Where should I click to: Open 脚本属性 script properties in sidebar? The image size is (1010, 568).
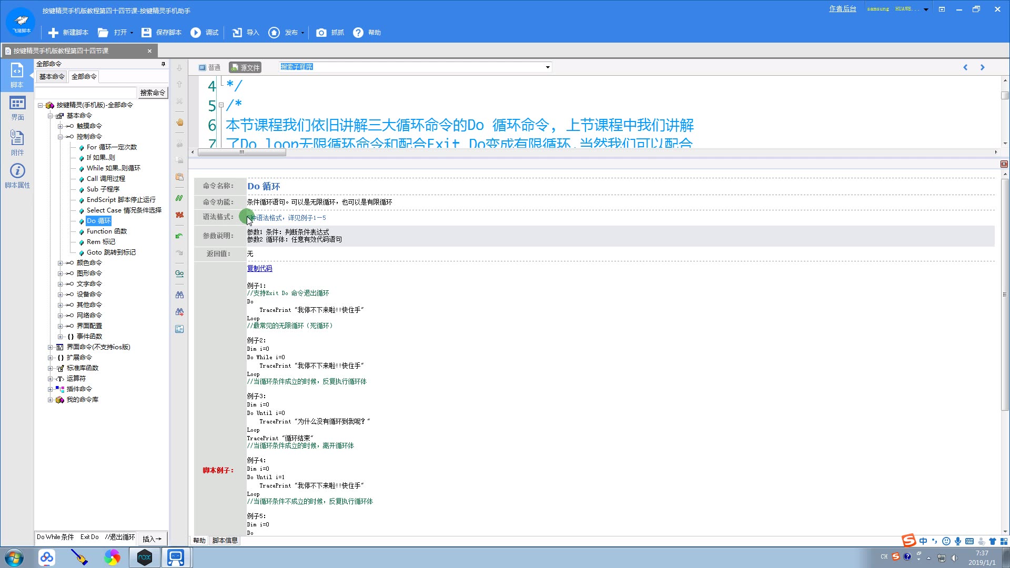(17, 176)
